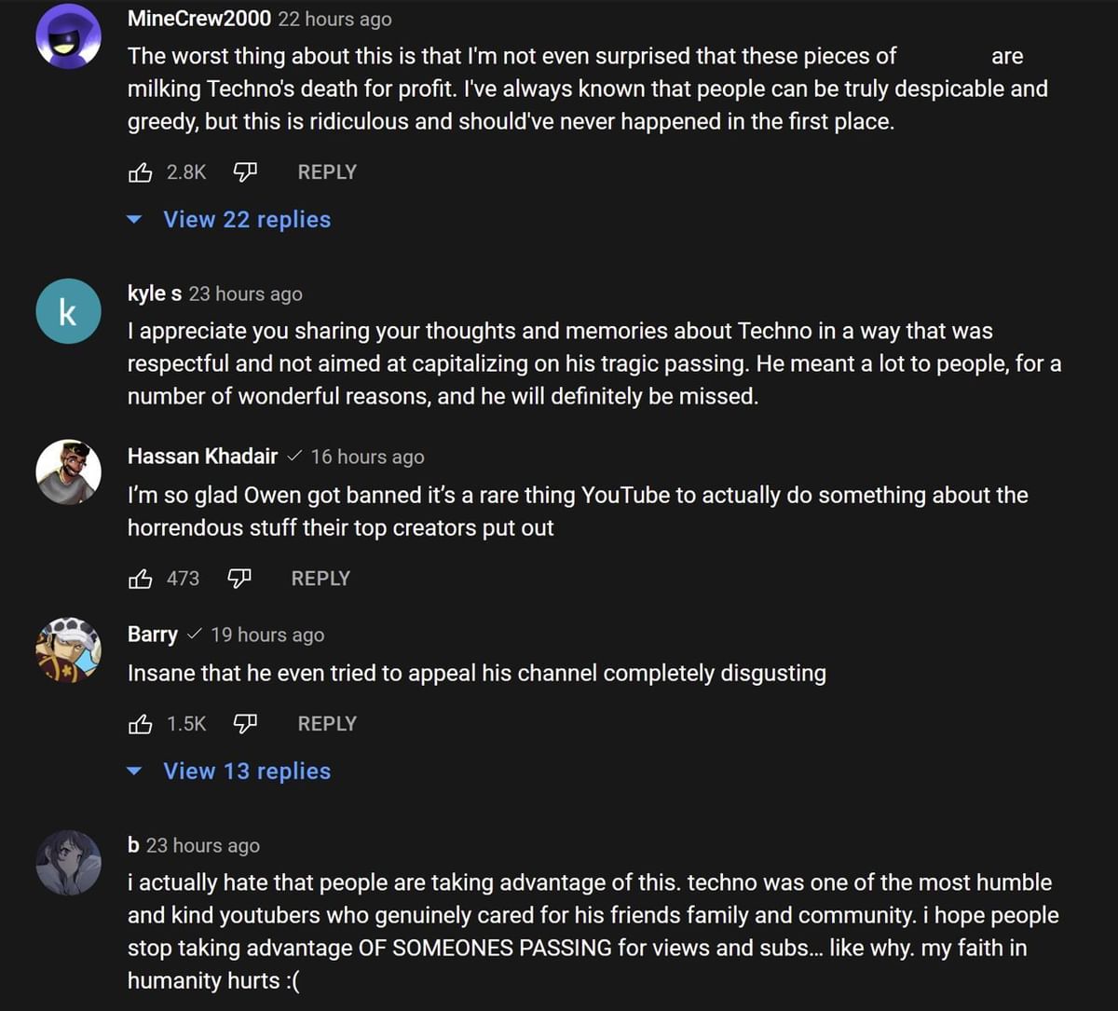Expand the View 22 replies thread

click(247, 219)
